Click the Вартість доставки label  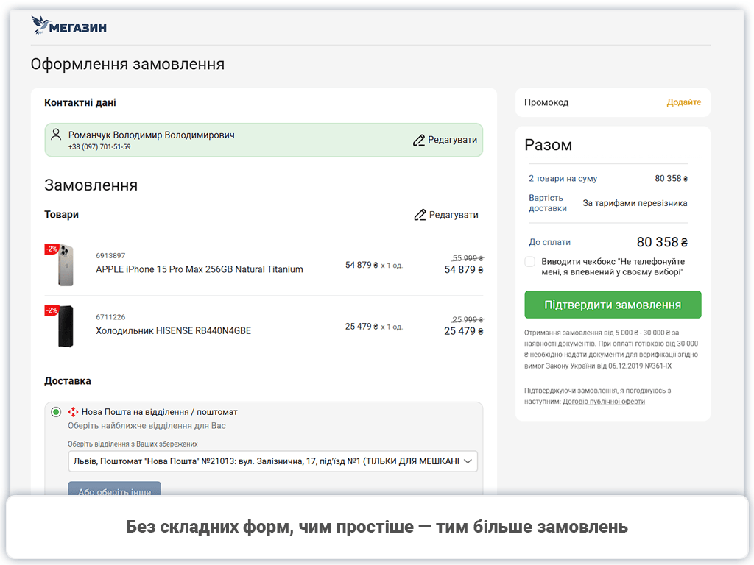[548, 203]
